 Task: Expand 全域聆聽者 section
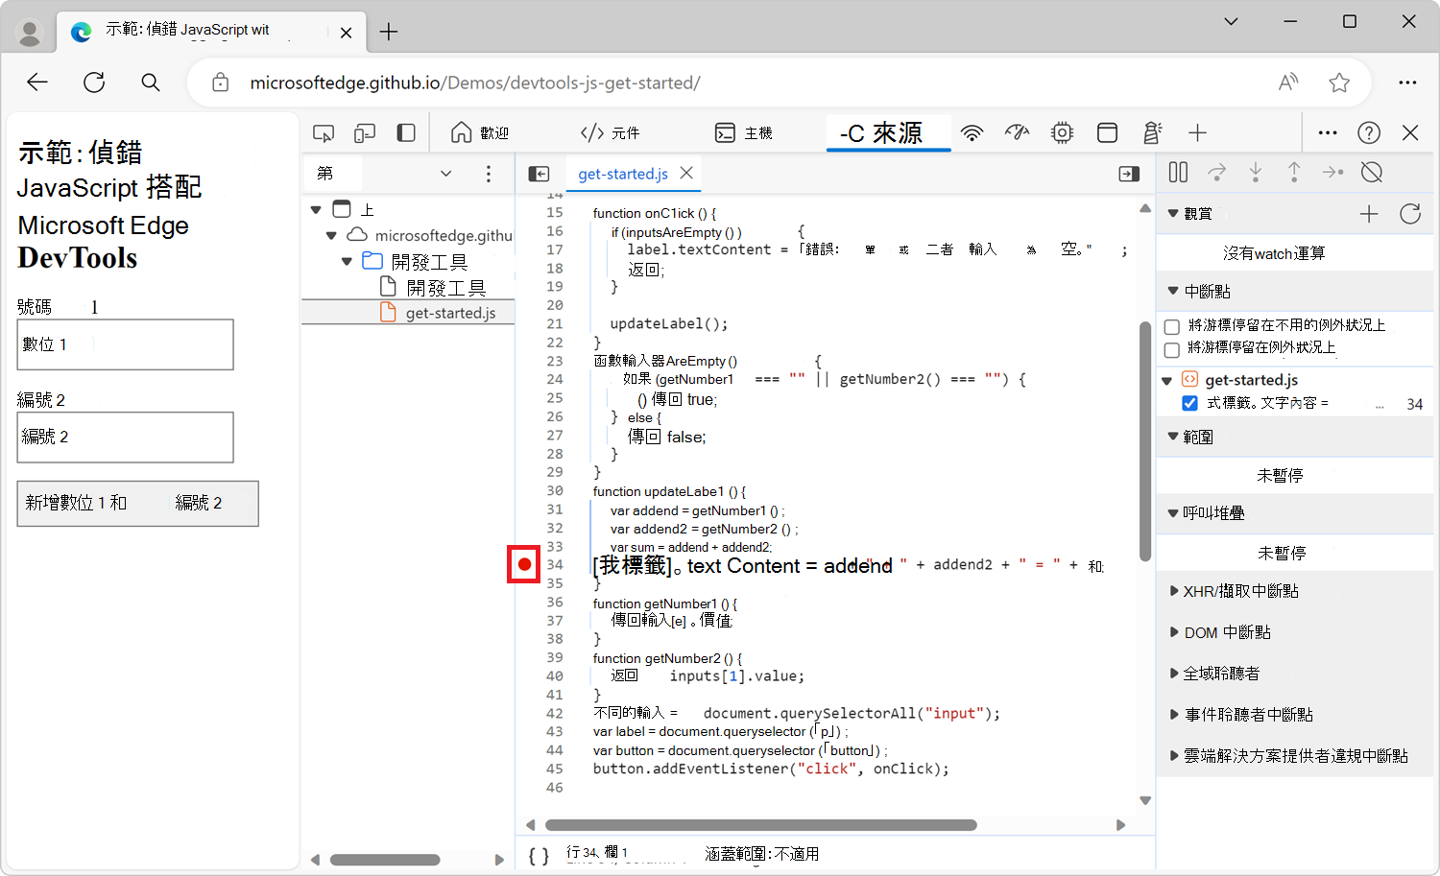(1174, 674)
